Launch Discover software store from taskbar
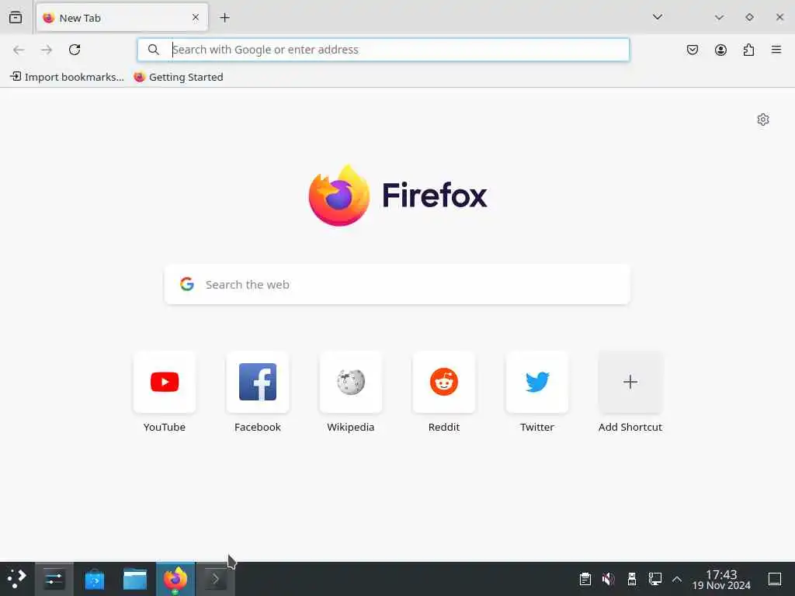 pos(94,579)
